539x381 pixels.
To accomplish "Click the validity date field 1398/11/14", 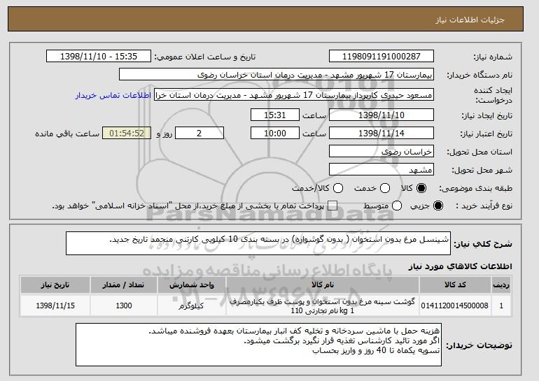I will pyautogui.click(x=381, y=134).
